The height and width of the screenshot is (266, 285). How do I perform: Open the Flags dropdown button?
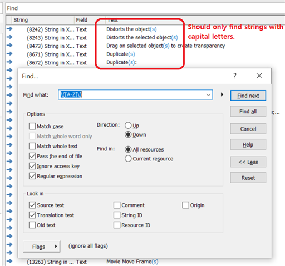click(42, 247)
